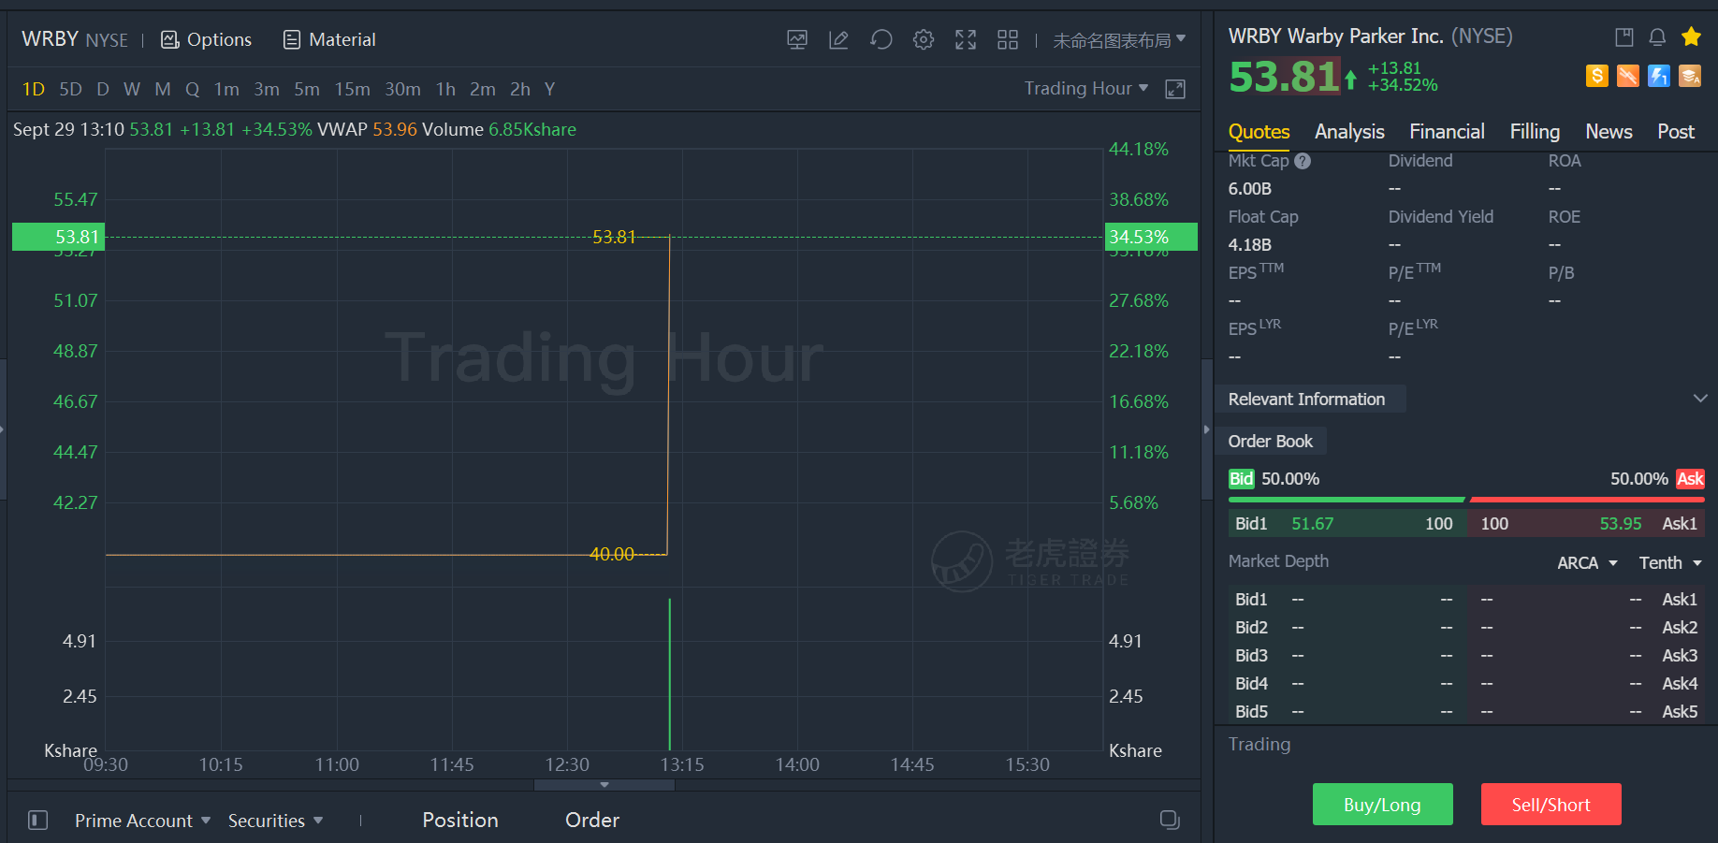Open the Trading Hour dropdown
1718x843 pixels.
[1086, 88]
